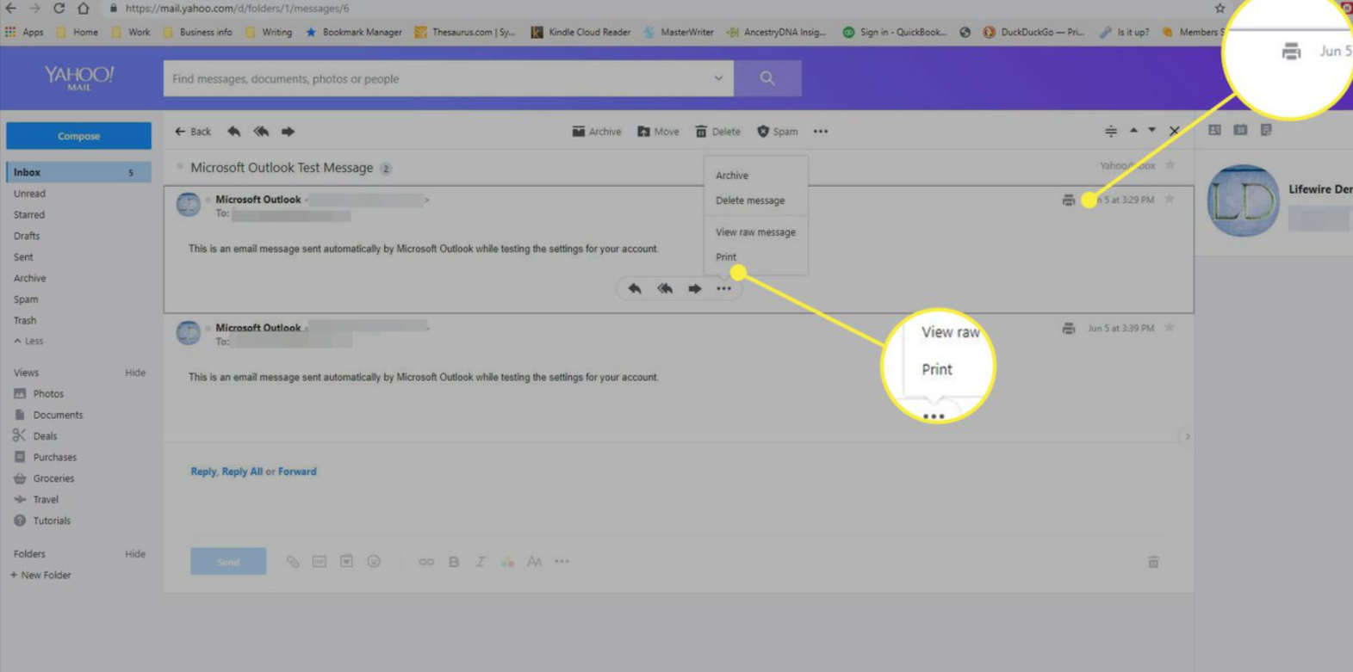Viewport: 1353px width, 672px height.
Task: Open more formatting options in the reply toolbar
Action: 562,562
